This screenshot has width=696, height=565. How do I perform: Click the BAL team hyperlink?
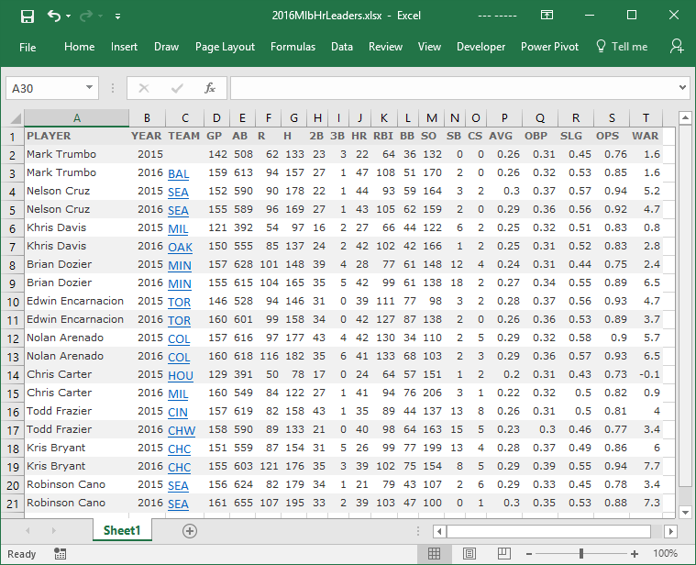[179, 173]
